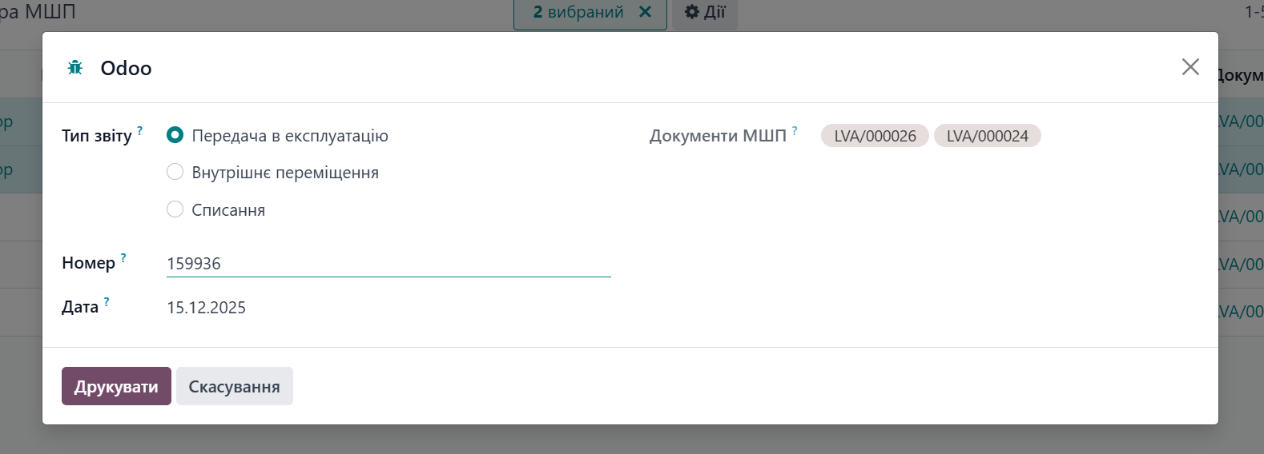
Task: Show help tooltip for Дата
Action: [107, 301]
